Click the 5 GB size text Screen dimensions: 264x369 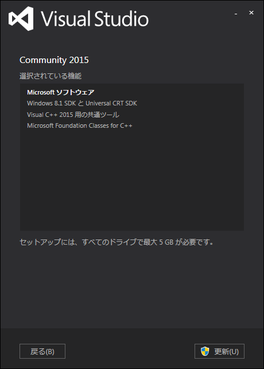pos(166,242)
